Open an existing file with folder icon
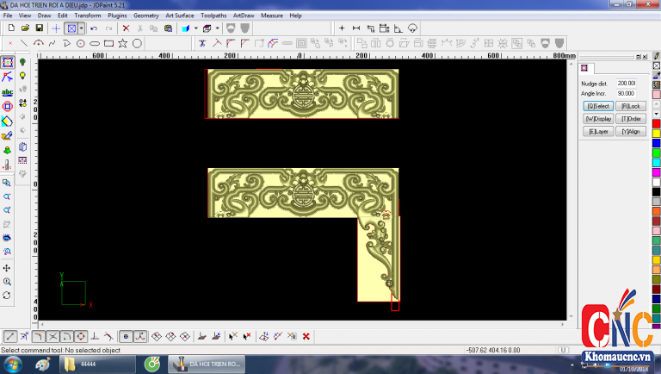 (25, 28)
